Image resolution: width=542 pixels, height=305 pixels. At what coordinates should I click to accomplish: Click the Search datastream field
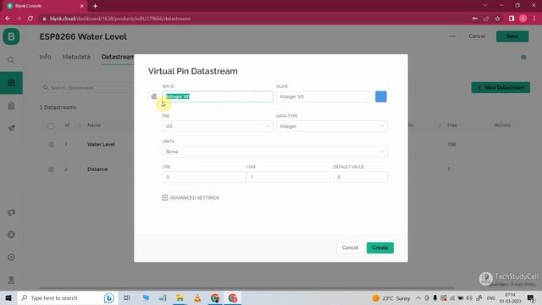point(86,87)
